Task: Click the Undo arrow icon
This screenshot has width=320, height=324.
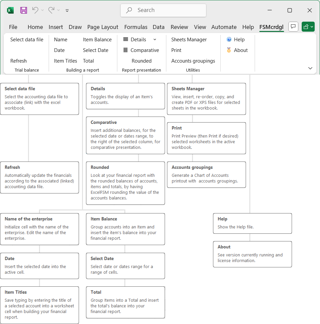Action: coord(35,10)
